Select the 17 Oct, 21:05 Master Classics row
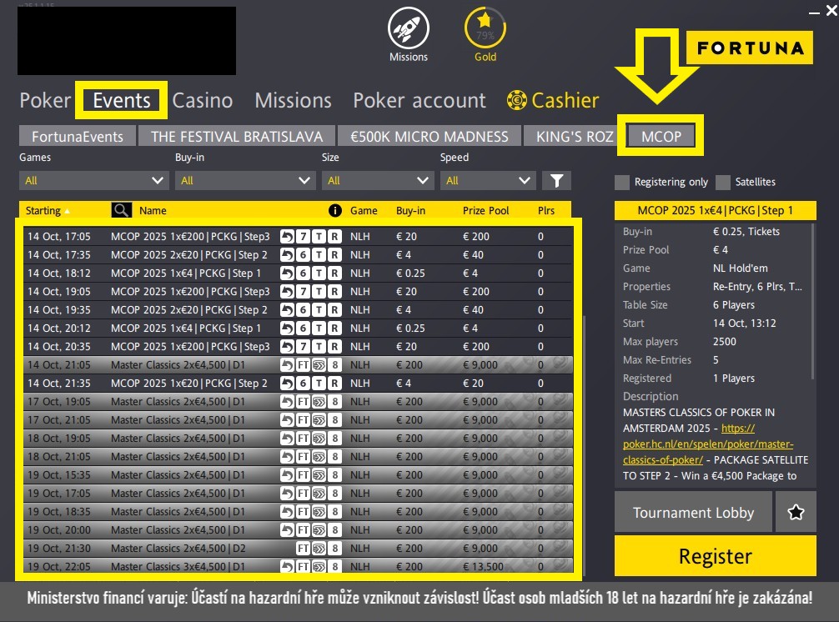Image resolution: width=839 pixels, height=622 pixels. (298, 420)
